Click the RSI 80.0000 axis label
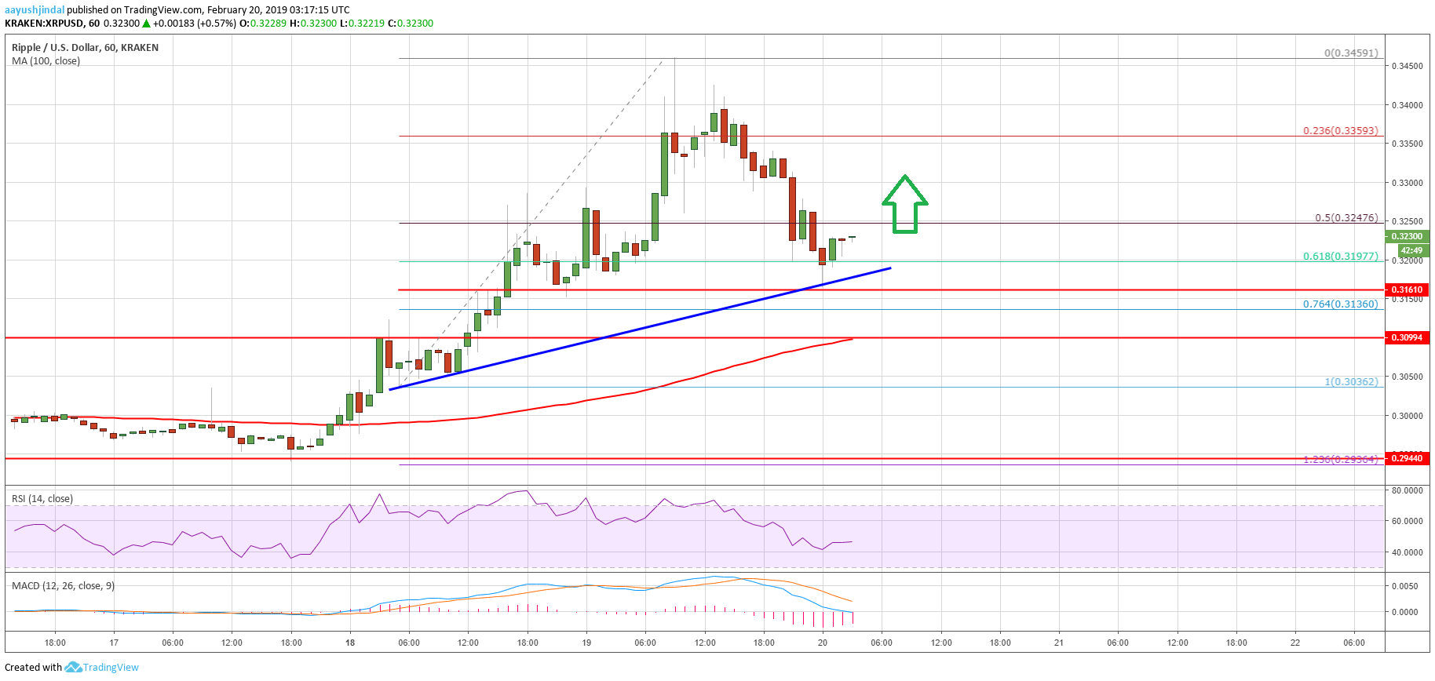The image size is (1435, 681). 1407,490
